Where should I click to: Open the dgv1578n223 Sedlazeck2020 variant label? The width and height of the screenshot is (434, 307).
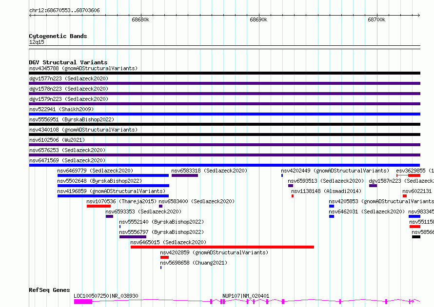click(69, 89)
